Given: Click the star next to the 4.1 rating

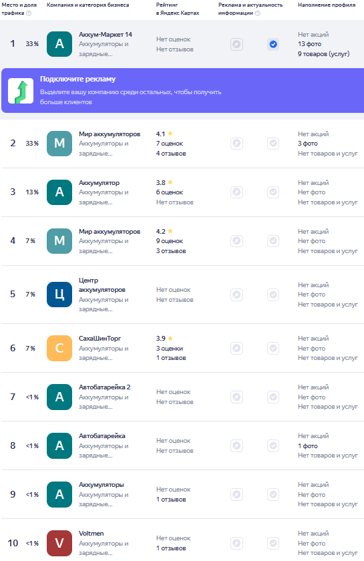Looking at the screenshot, I should (170, 134).
